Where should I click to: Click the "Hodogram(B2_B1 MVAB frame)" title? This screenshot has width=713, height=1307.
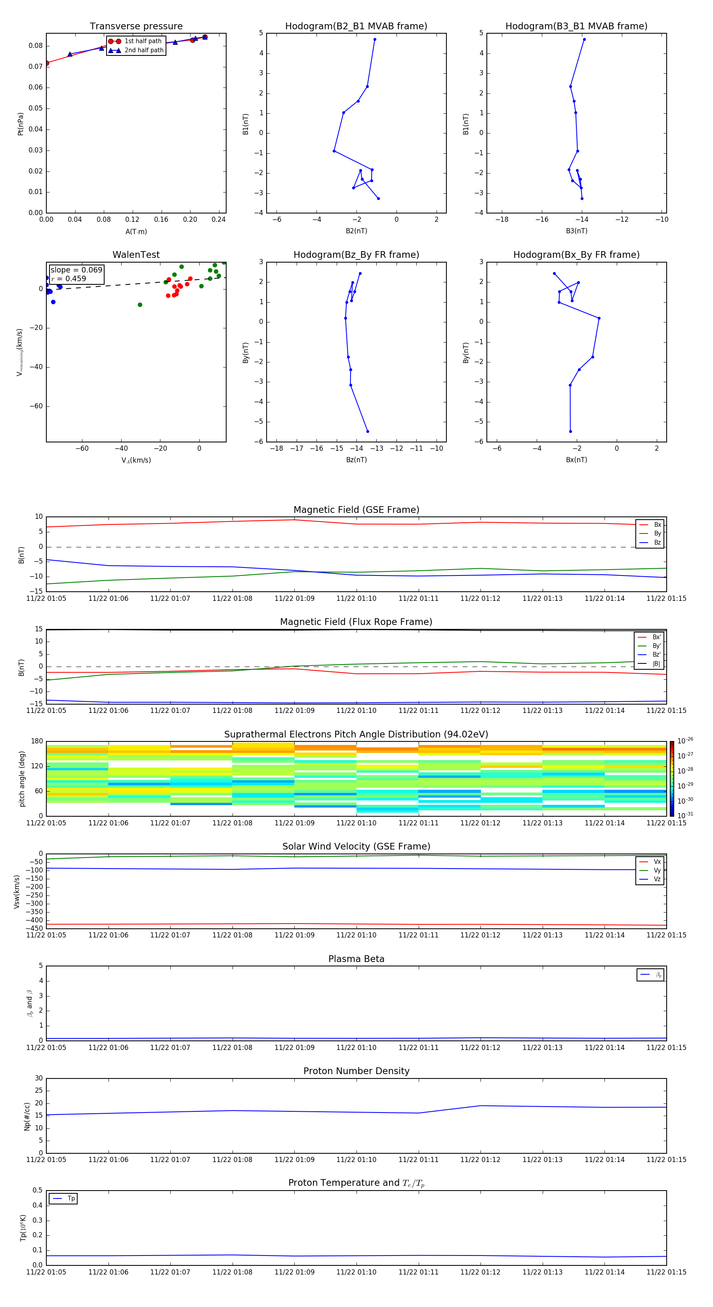point(356,27)
